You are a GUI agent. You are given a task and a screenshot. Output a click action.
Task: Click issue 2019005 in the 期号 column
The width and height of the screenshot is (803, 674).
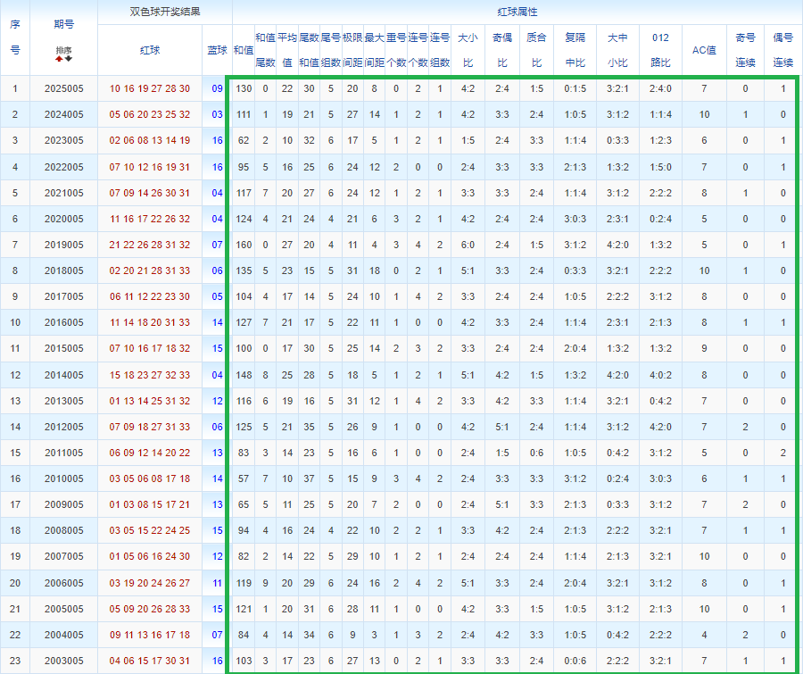tap(63, 245)
